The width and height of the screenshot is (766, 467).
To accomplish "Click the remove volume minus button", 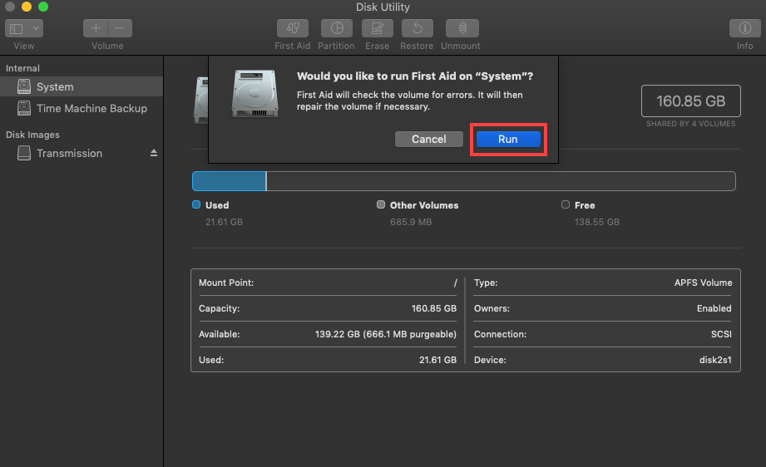I will pos(119,28).
